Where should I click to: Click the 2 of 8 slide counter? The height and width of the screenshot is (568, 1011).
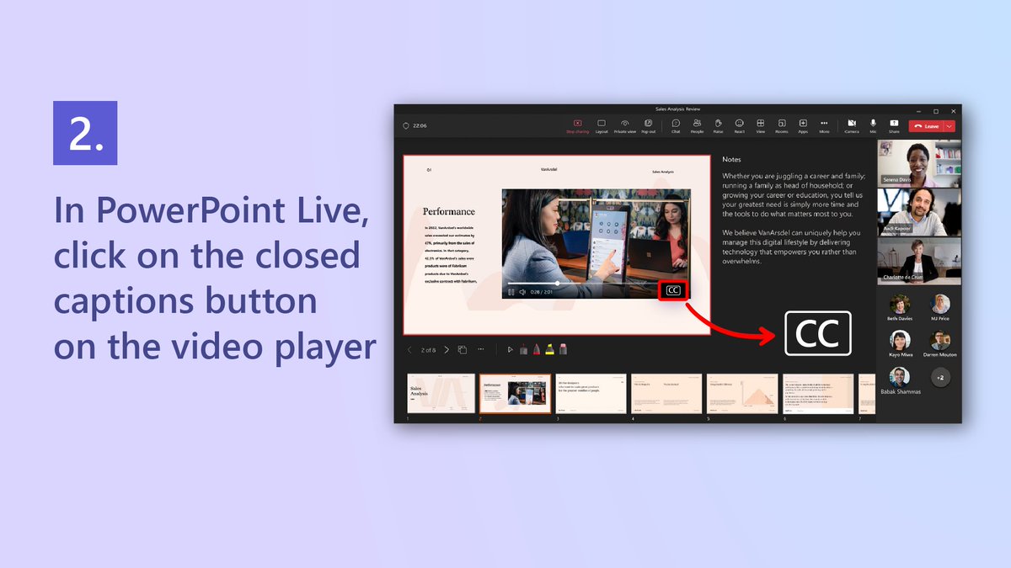pyautogui.click(x=428, y=349)
